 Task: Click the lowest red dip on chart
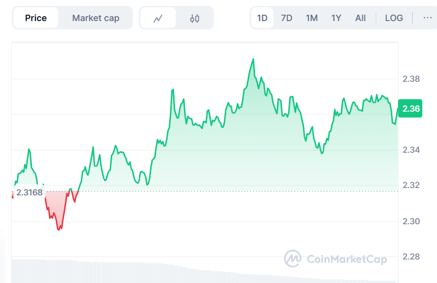(59, 229)
